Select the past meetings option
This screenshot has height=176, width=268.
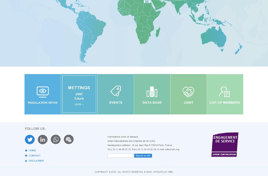click(79, 94)
